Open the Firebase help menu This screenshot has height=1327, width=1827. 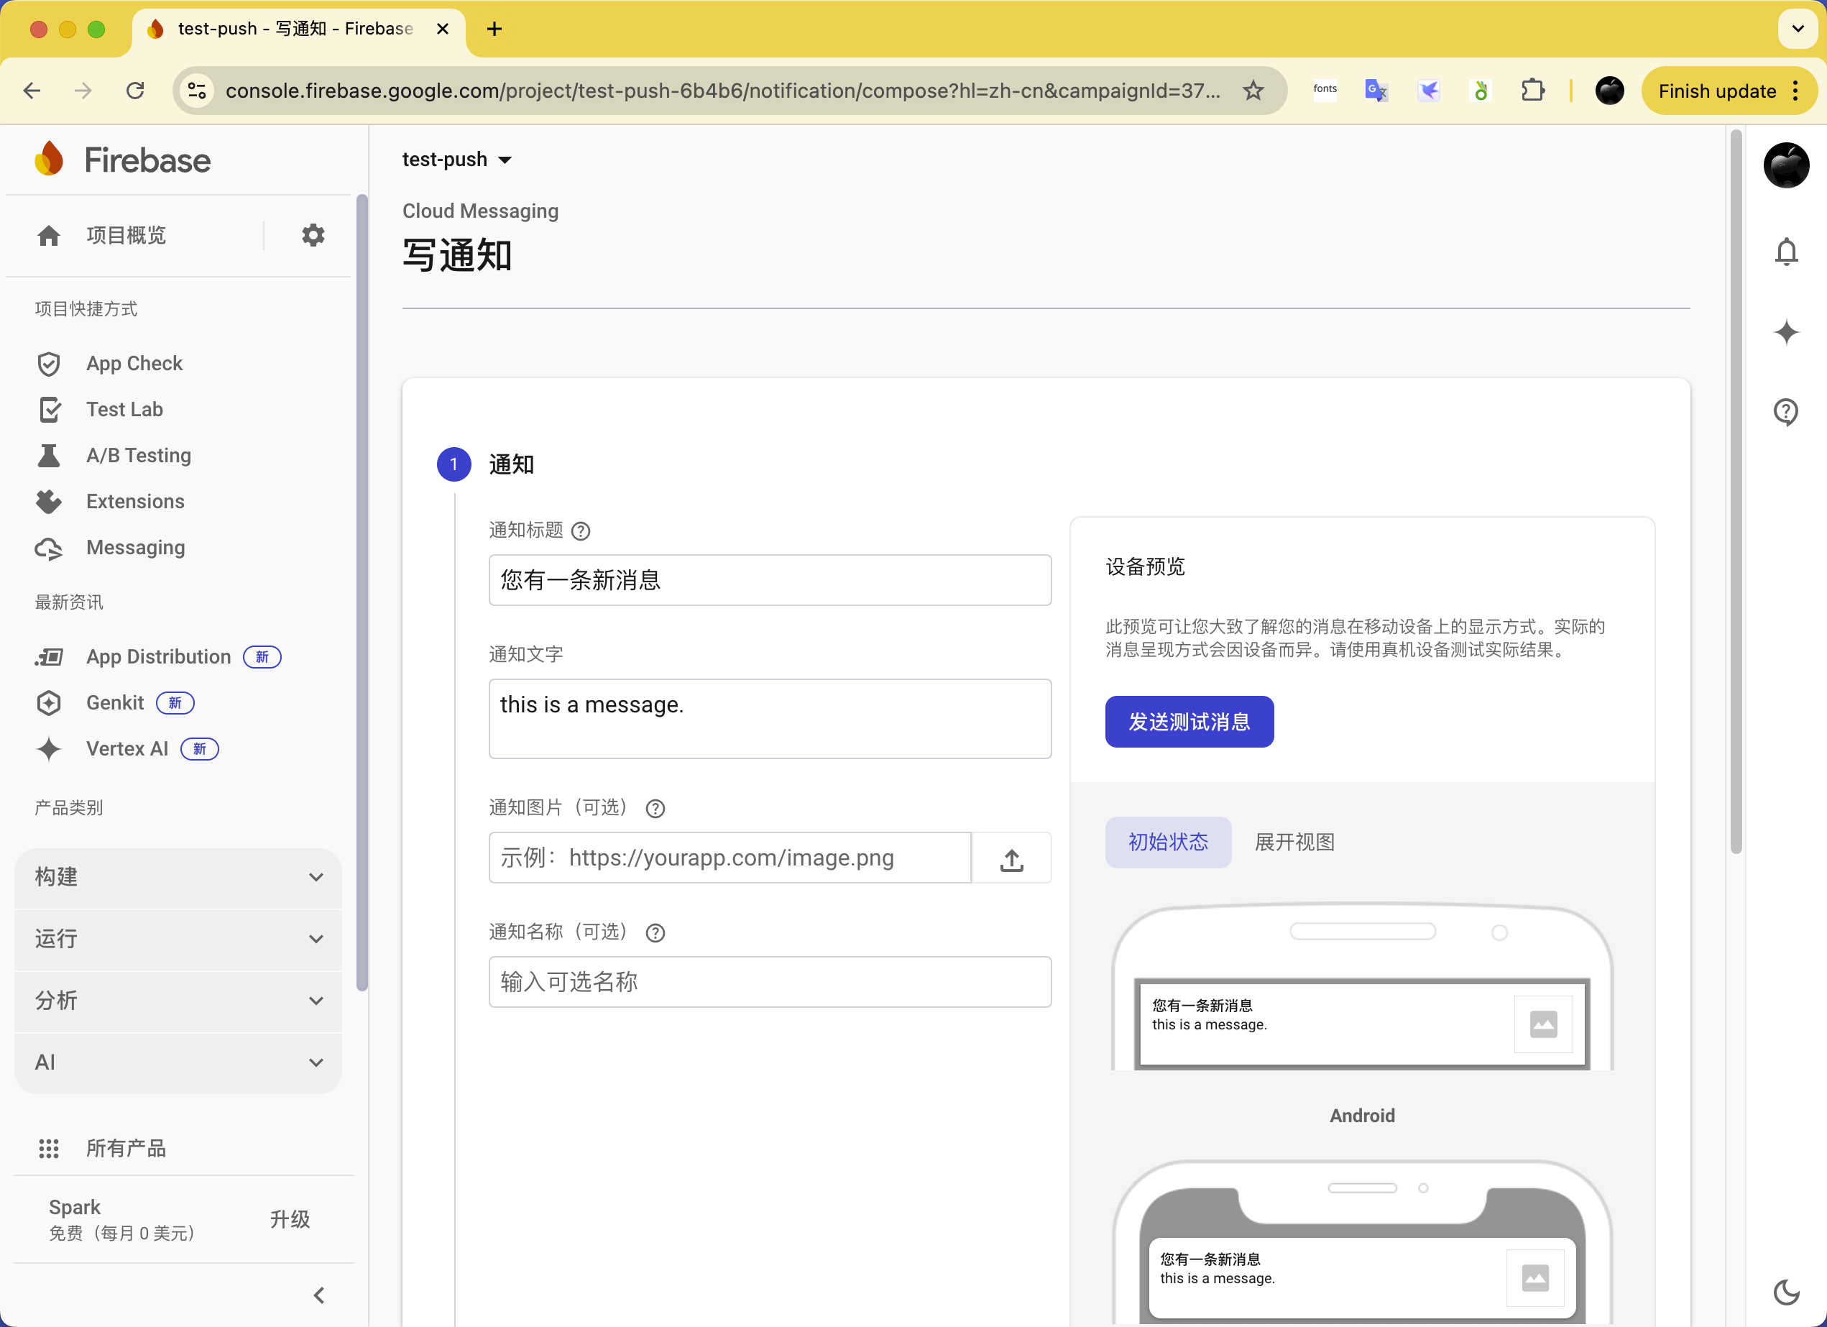click(1786, 412)
